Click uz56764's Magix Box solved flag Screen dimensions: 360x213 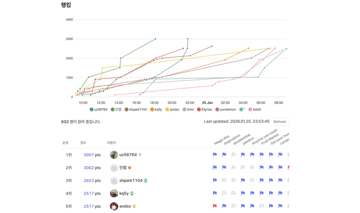click(x=215, y=155)
